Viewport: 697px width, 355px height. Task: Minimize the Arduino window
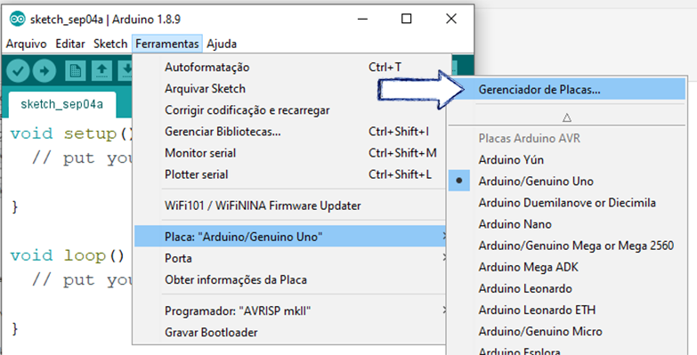point(362,19)
